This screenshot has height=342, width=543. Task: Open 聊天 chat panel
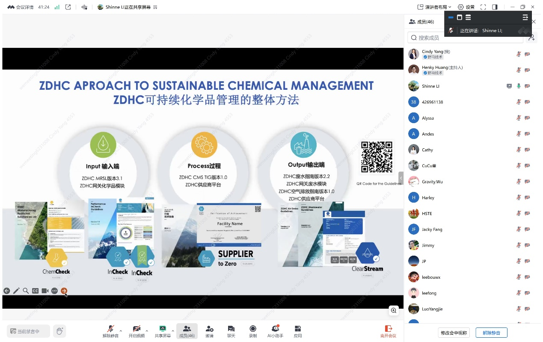231,331
